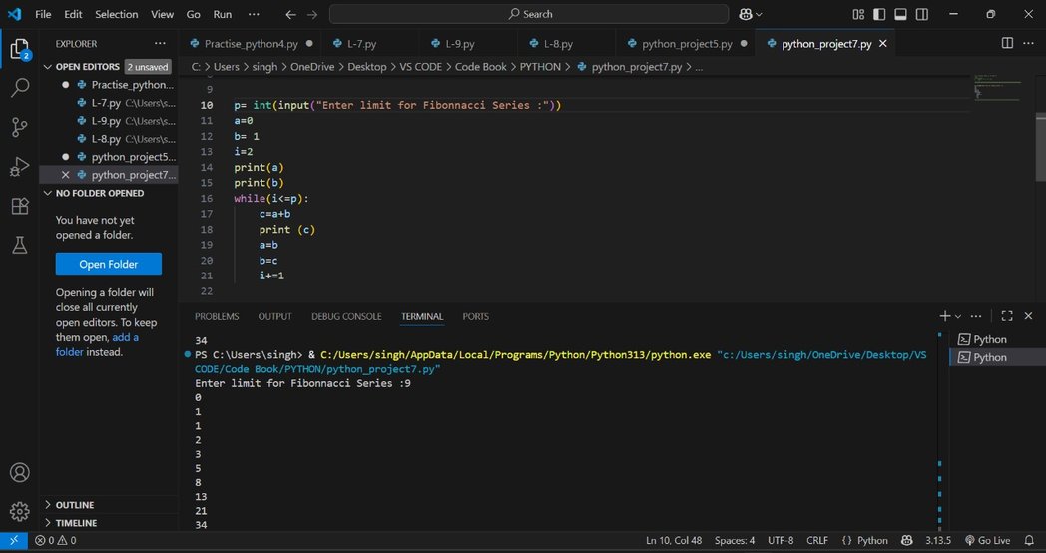Image resolution: width=1046 pixels, height=553 pixels.
Task: Click Go Live in status bar
Action: coord(988,540)
